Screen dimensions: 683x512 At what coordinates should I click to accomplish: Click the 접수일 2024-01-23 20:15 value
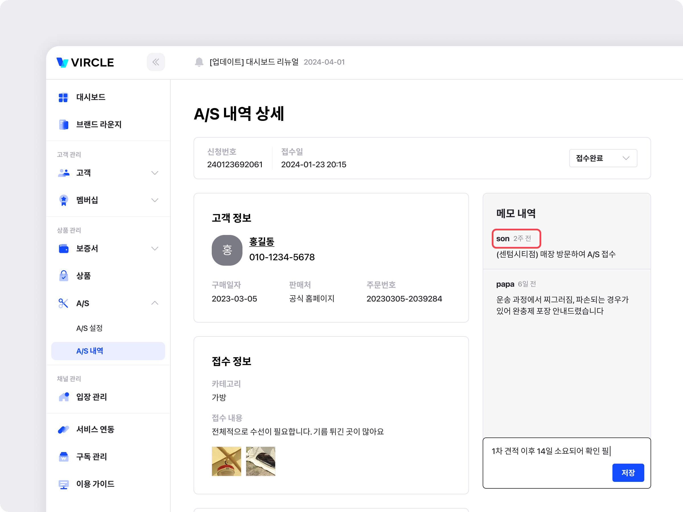pos(314,164)
